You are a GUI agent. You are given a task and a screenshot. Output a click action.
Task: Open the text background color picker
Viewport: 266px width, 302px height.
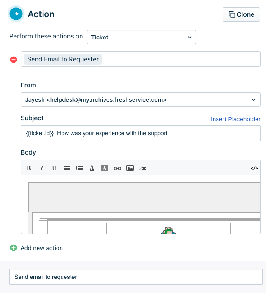(104, 168)
